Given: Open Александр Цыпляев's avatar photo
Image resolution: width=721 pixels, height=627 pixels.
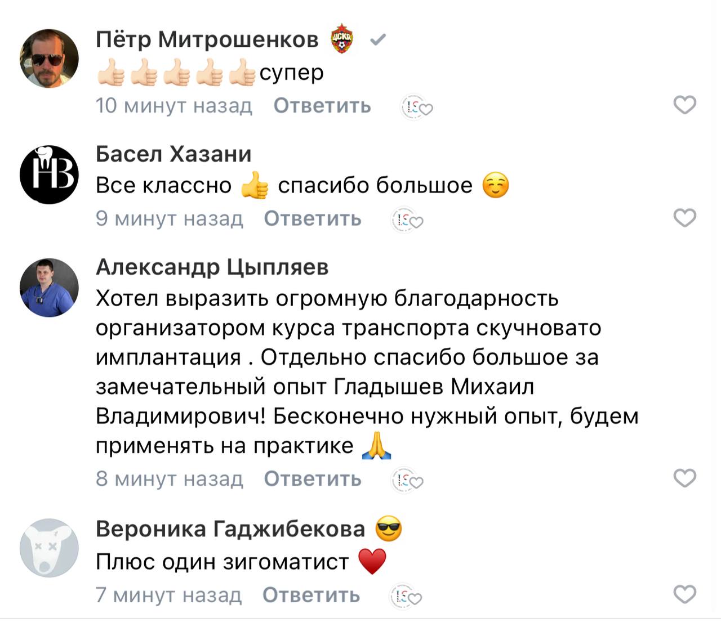Looking at the screenshot, I should (x=50, y=288).
